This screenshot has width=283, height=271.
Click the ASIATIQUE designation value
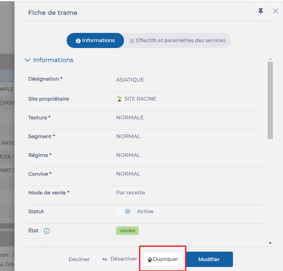pos(130,80)
